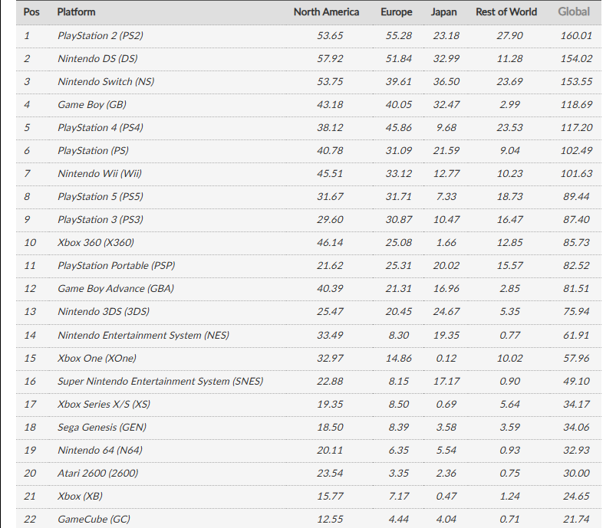Viewport: 616px width, 528px height.
Task: Click PlayStation Portable (PSP) link
Action: [116, 265]
